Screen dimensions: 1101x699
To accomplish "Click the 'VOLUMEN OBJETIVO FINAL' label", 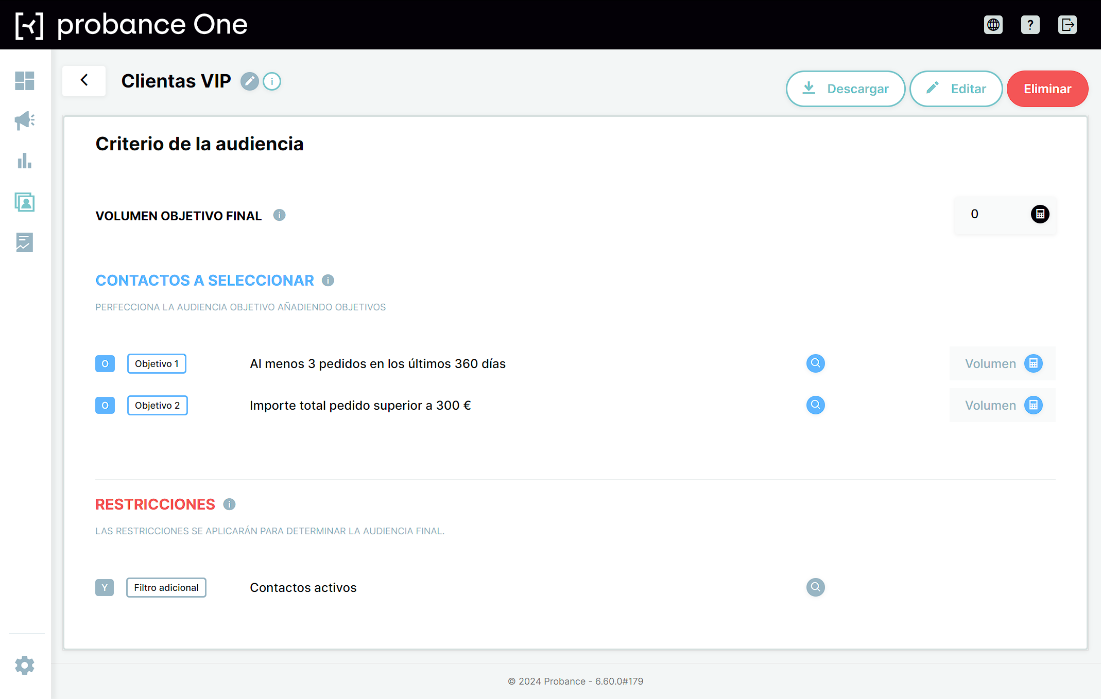I will (x=179, y=216).
